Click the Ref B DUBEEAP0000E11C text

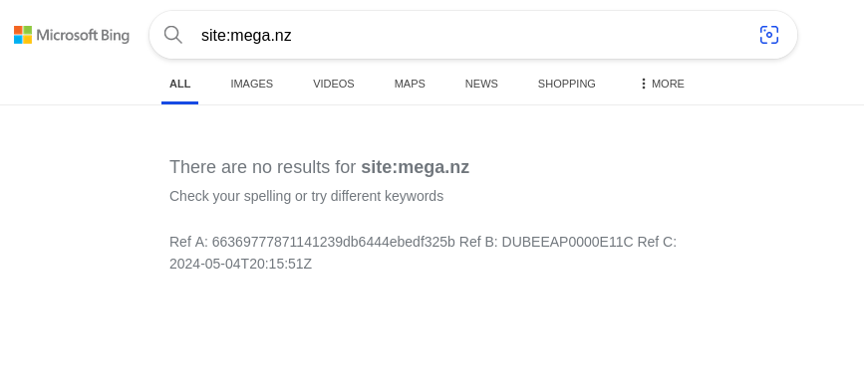pos(568,242)
